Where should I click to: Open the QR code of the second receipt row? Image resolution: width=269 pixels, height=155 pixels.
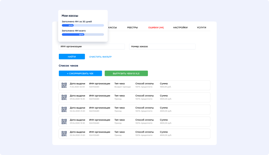tap(64, 97)
